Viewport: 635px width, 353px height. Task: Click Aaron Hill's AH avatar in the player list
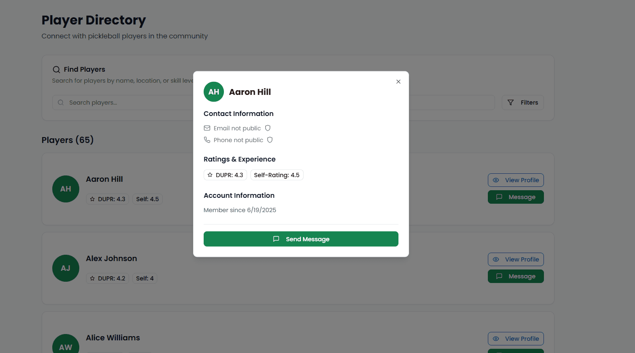click(66, 189)
